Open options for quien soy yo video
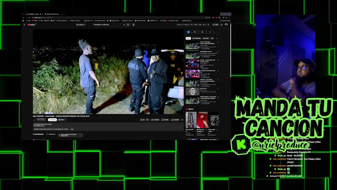This screenshot has height=190, width=337. tap(218, 89)
